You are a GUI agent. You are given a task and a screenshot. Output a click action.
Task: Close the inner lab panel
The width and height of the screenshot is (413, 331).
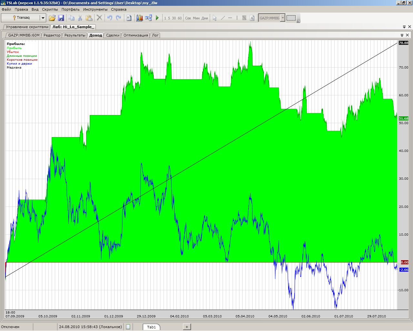click(x=408, y=35)
